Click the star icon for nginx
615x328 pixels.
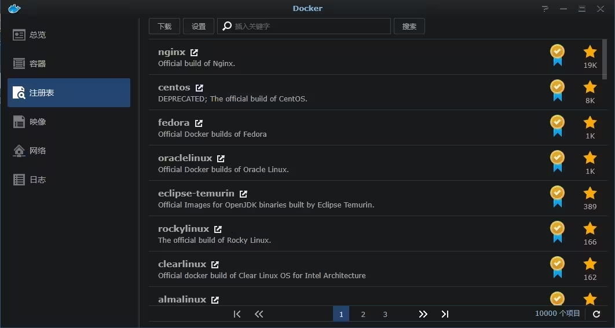click(x=590, y=52)
